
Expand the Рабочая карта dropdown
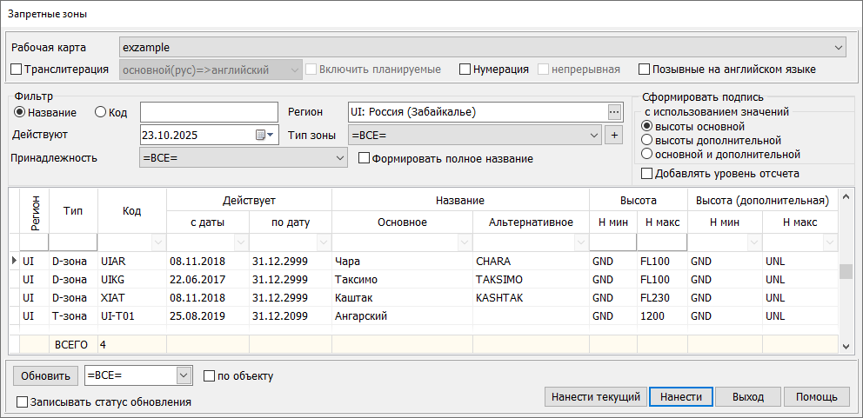839,47
